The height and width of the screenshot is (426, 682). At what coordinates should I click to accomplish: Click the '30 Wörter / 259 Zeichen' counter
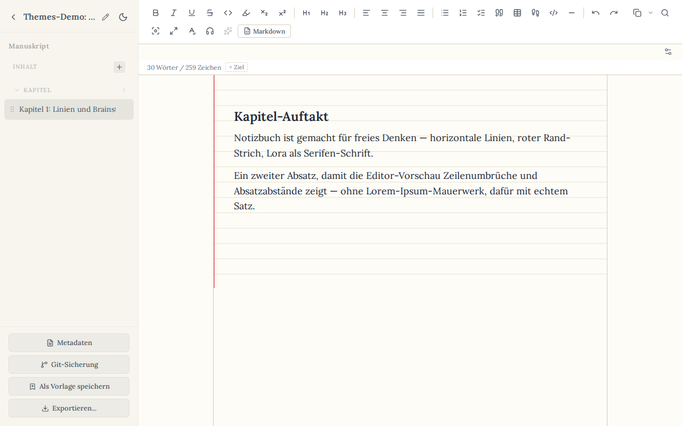click(184, 68)
